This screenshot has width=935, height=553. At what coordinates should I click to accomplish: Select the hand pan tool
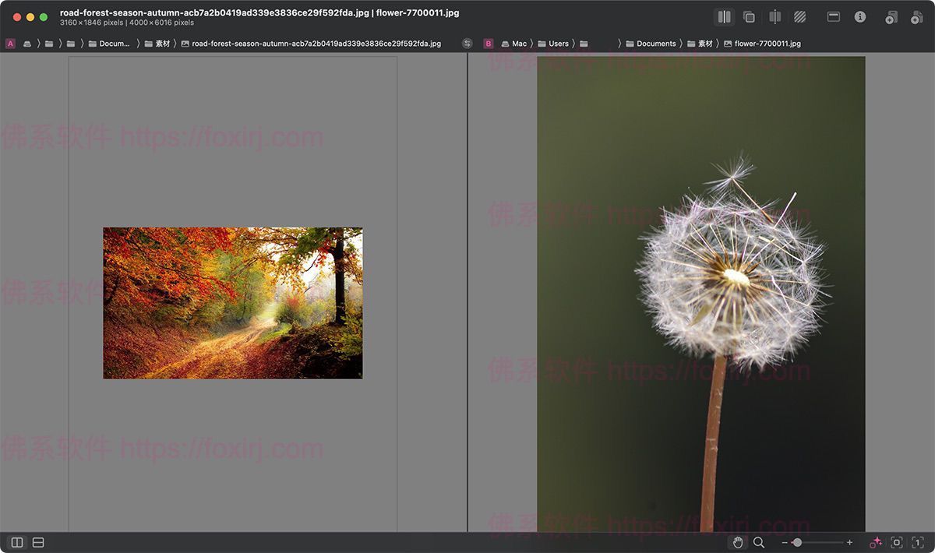(738, 542)
